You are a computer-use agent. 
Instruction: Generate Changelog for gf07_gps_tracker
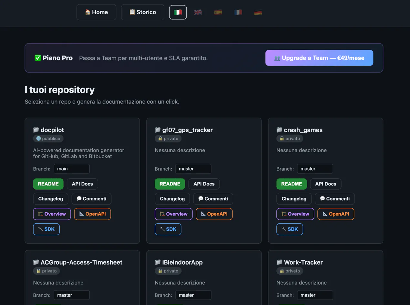click(x=172, y=199)
